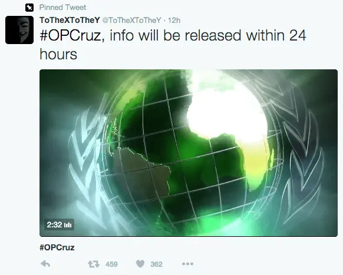Viewport: 343px width, 275px height.
Task: Click the 2:32 video duration badge
Action: [x=59, y=224]
